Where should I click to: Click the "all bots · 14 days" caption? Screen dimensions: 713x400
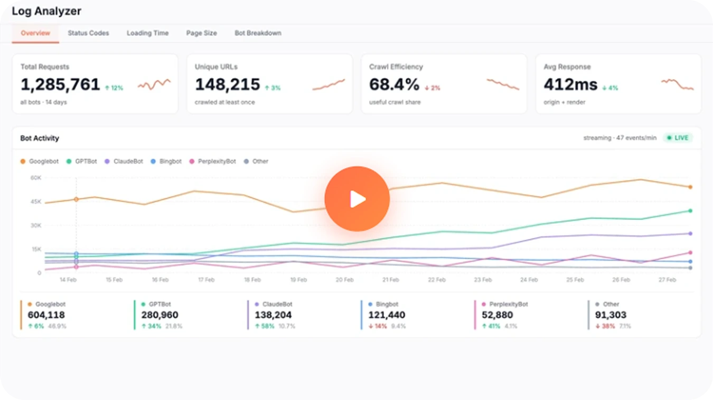(44, 102)
